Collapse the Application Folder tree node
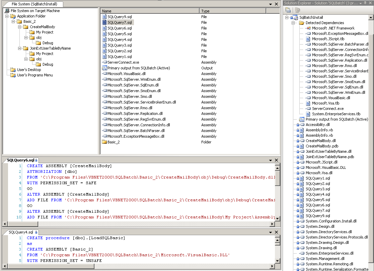The width and height of the screenshot is (374, 271). 7,16
